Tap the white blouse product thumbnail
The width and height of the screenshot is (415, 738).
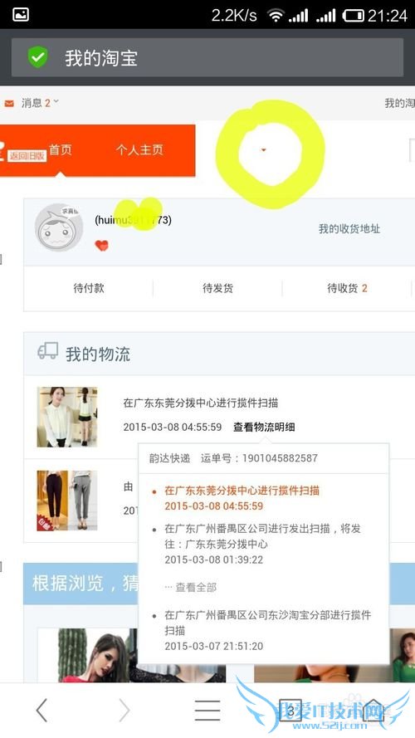(67, 417)
